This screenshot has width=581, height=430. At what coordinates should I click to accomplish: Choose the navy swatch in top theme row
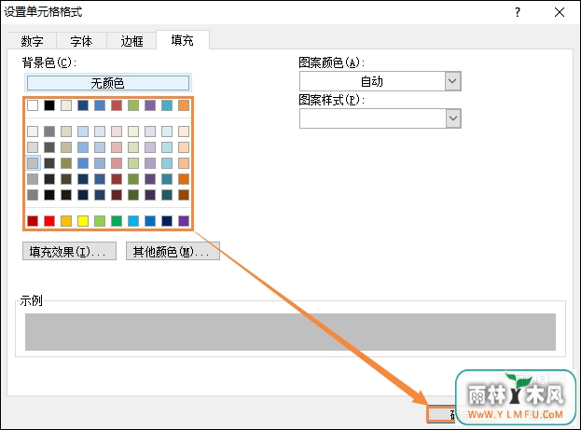[83, 105]
